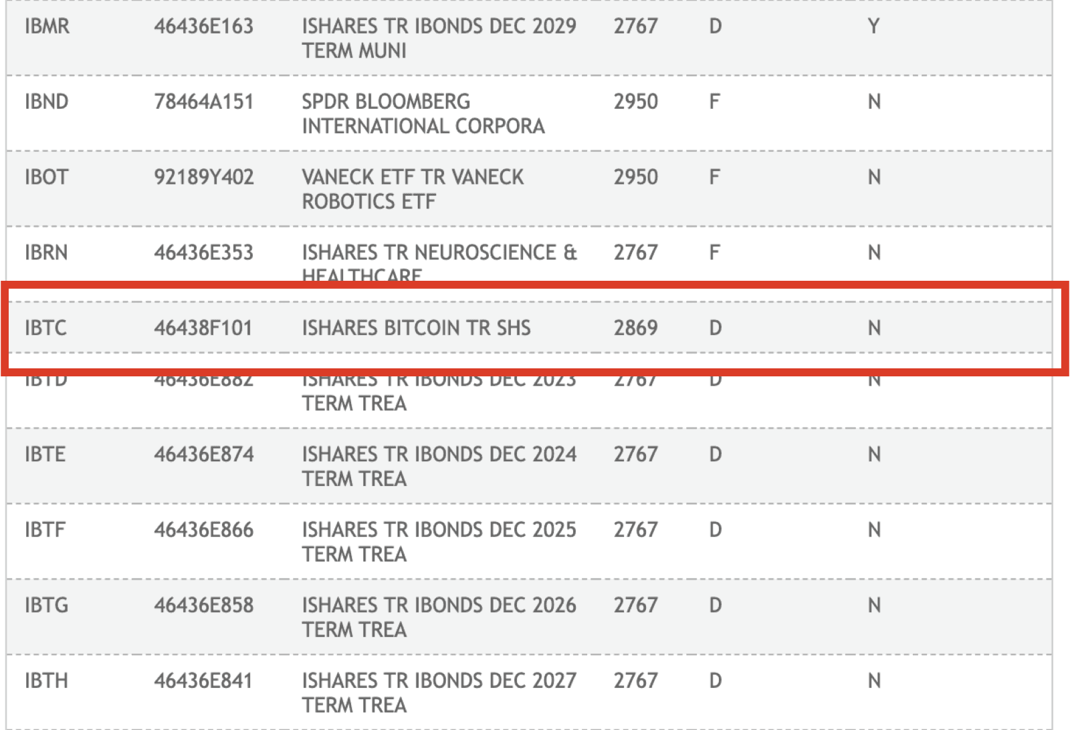Image resolution: width=1070 pixels, height=730 pixels.
Task: Click CUSIP 46436E874 in IBTE row
Action: [204, 455]
